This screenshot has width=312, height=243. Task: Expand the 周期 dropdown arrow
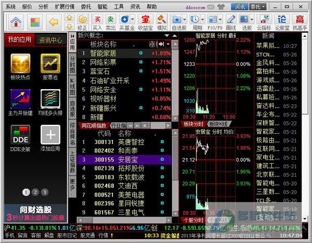[203, 19]
